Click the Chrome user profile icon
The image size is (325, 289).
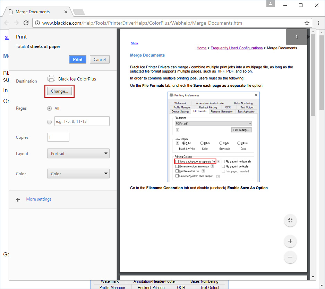(271, 4)
